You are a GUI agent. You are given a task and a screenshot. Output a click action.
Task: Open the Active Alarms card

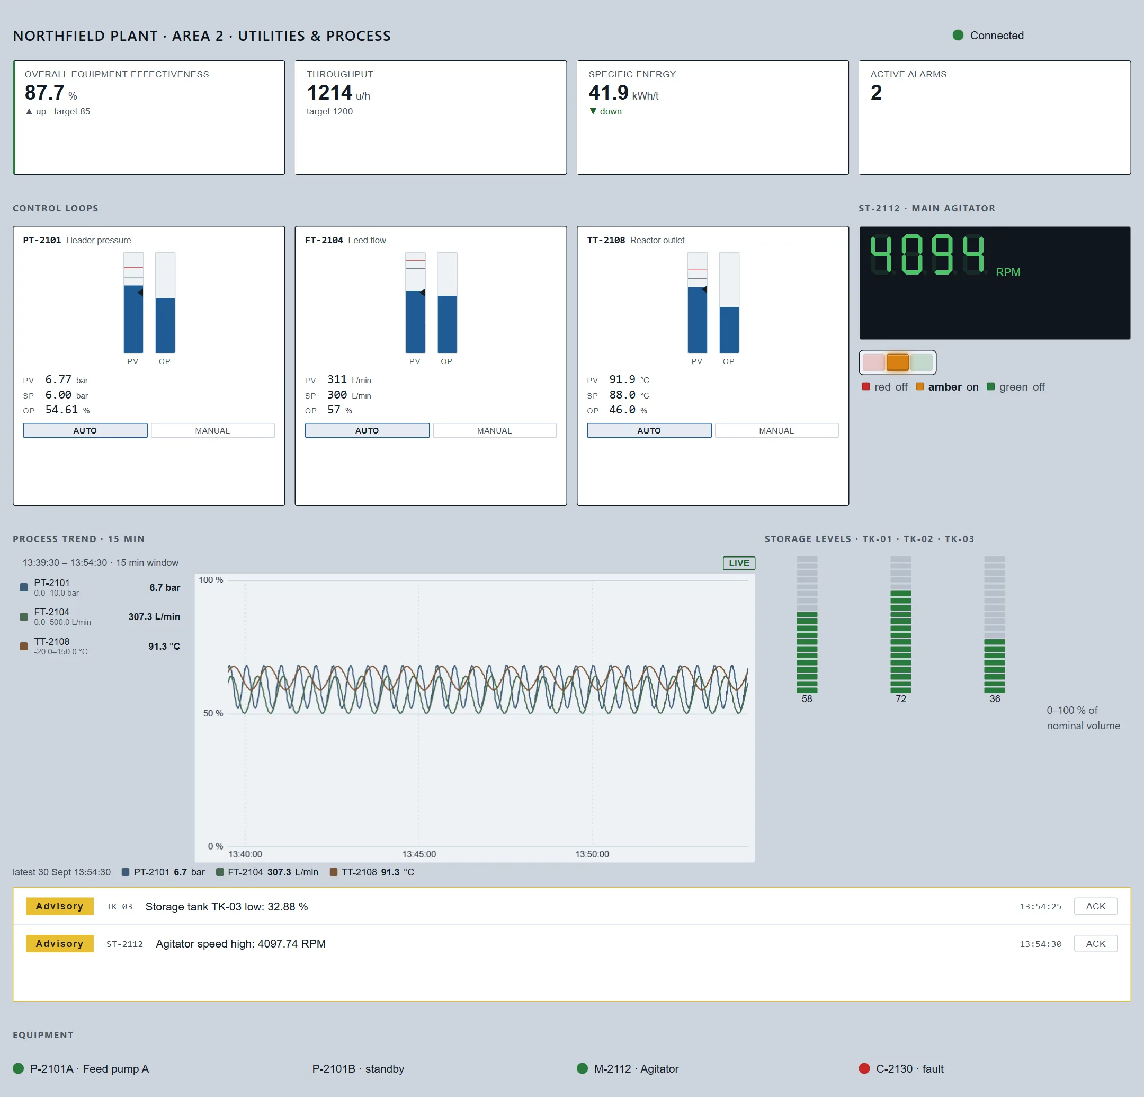[x=995, y=118]
